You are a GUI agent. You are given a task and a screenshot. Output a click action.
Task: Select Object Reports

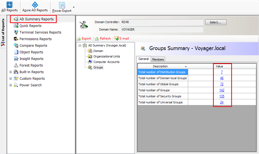coord(31,52)
